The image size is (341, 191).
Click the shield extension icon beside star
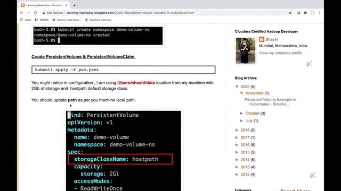pyautogui.click(x=298, y=13)
